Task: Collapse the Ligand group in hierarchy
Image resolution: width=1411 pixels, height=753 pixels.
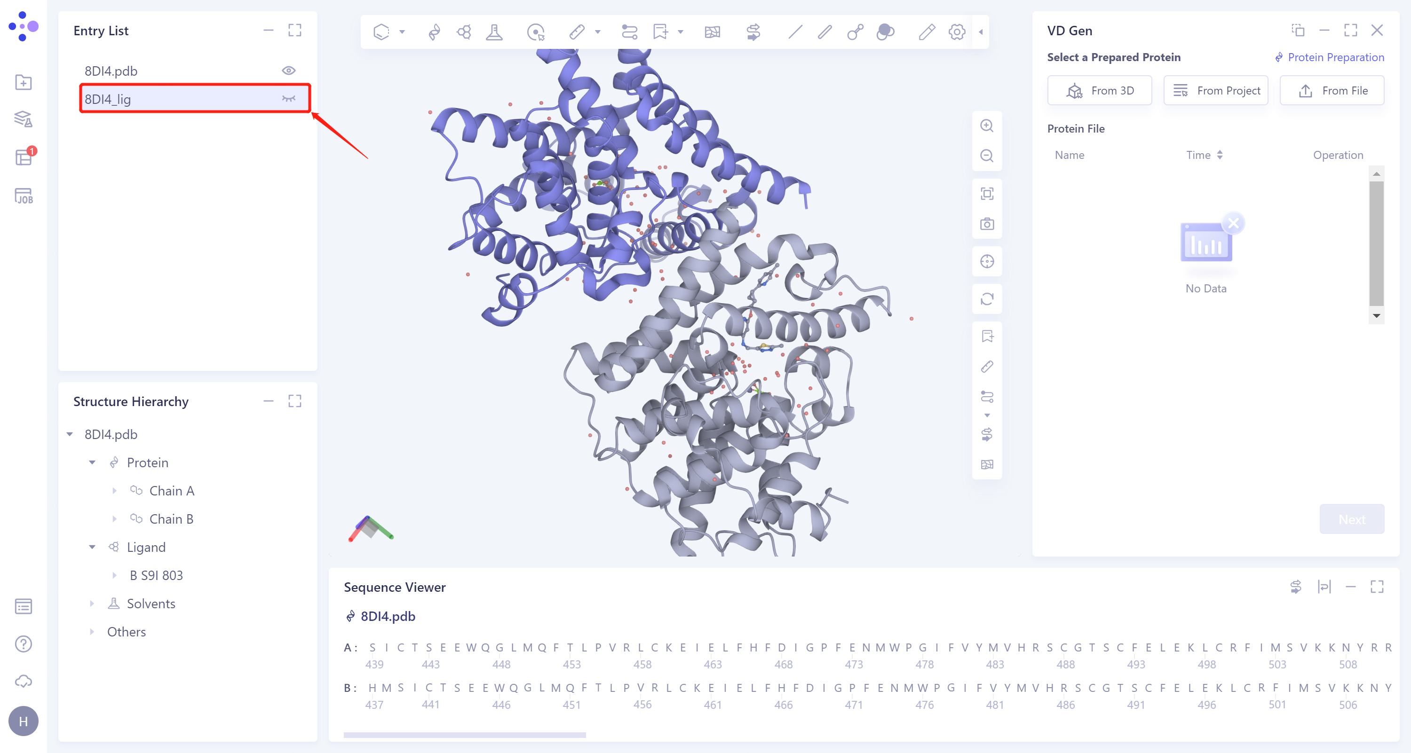Action: tap(92, 547)
